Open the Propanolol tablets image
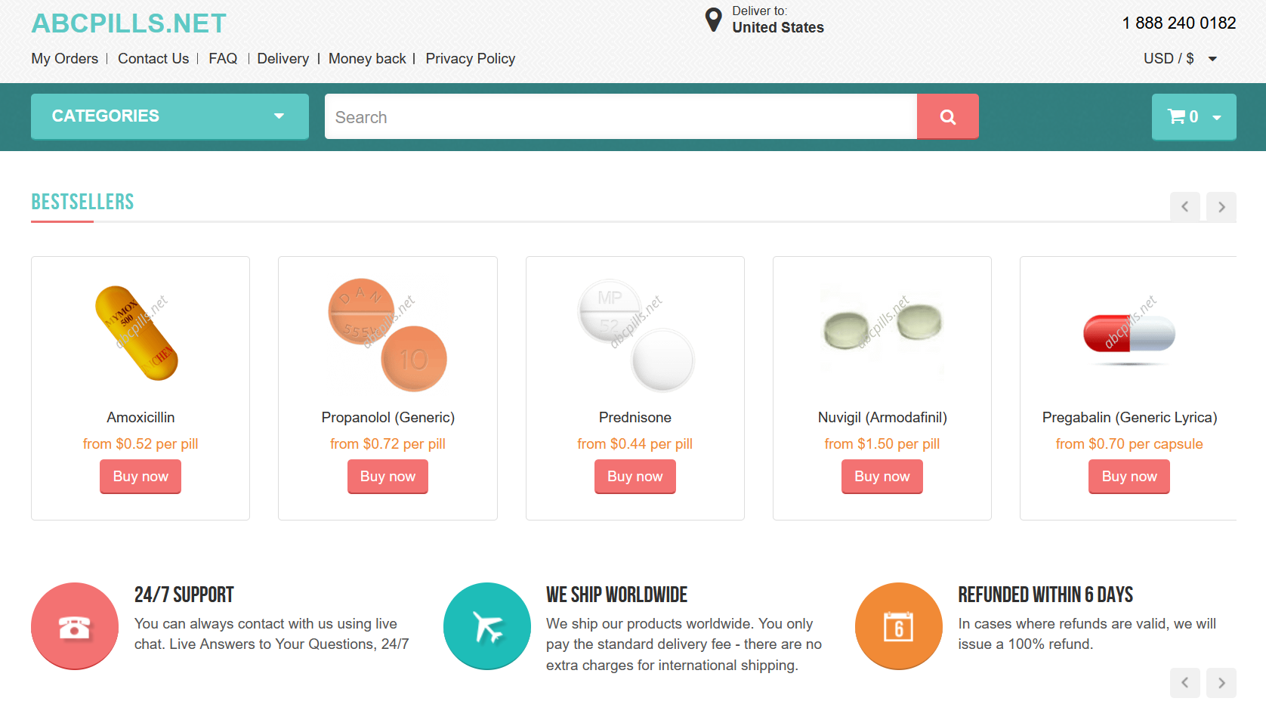 [388, 335]
